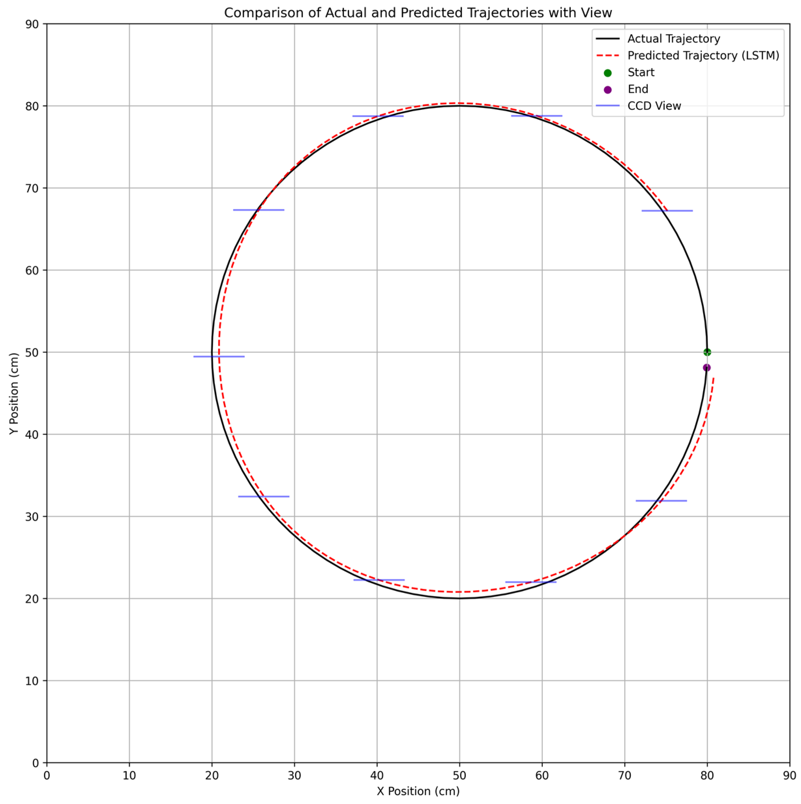Select the 'Predicted Trajectory (LSTM)' legend label
This screenshot has height=804, width=801.
pyautogui.click(x=703, y=56)
